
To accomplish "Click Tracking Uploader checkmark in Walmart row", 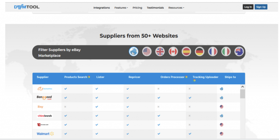I will pos(190,133).
